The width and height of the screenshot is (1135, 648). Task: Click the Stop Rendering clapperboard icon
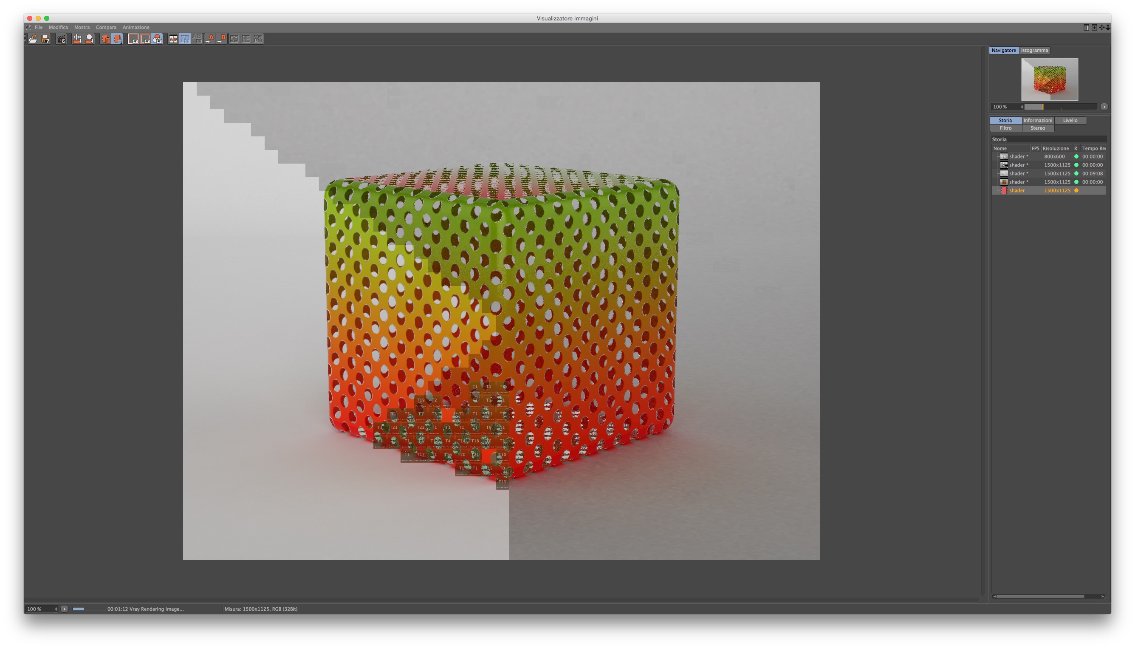[x=62, y=39]
